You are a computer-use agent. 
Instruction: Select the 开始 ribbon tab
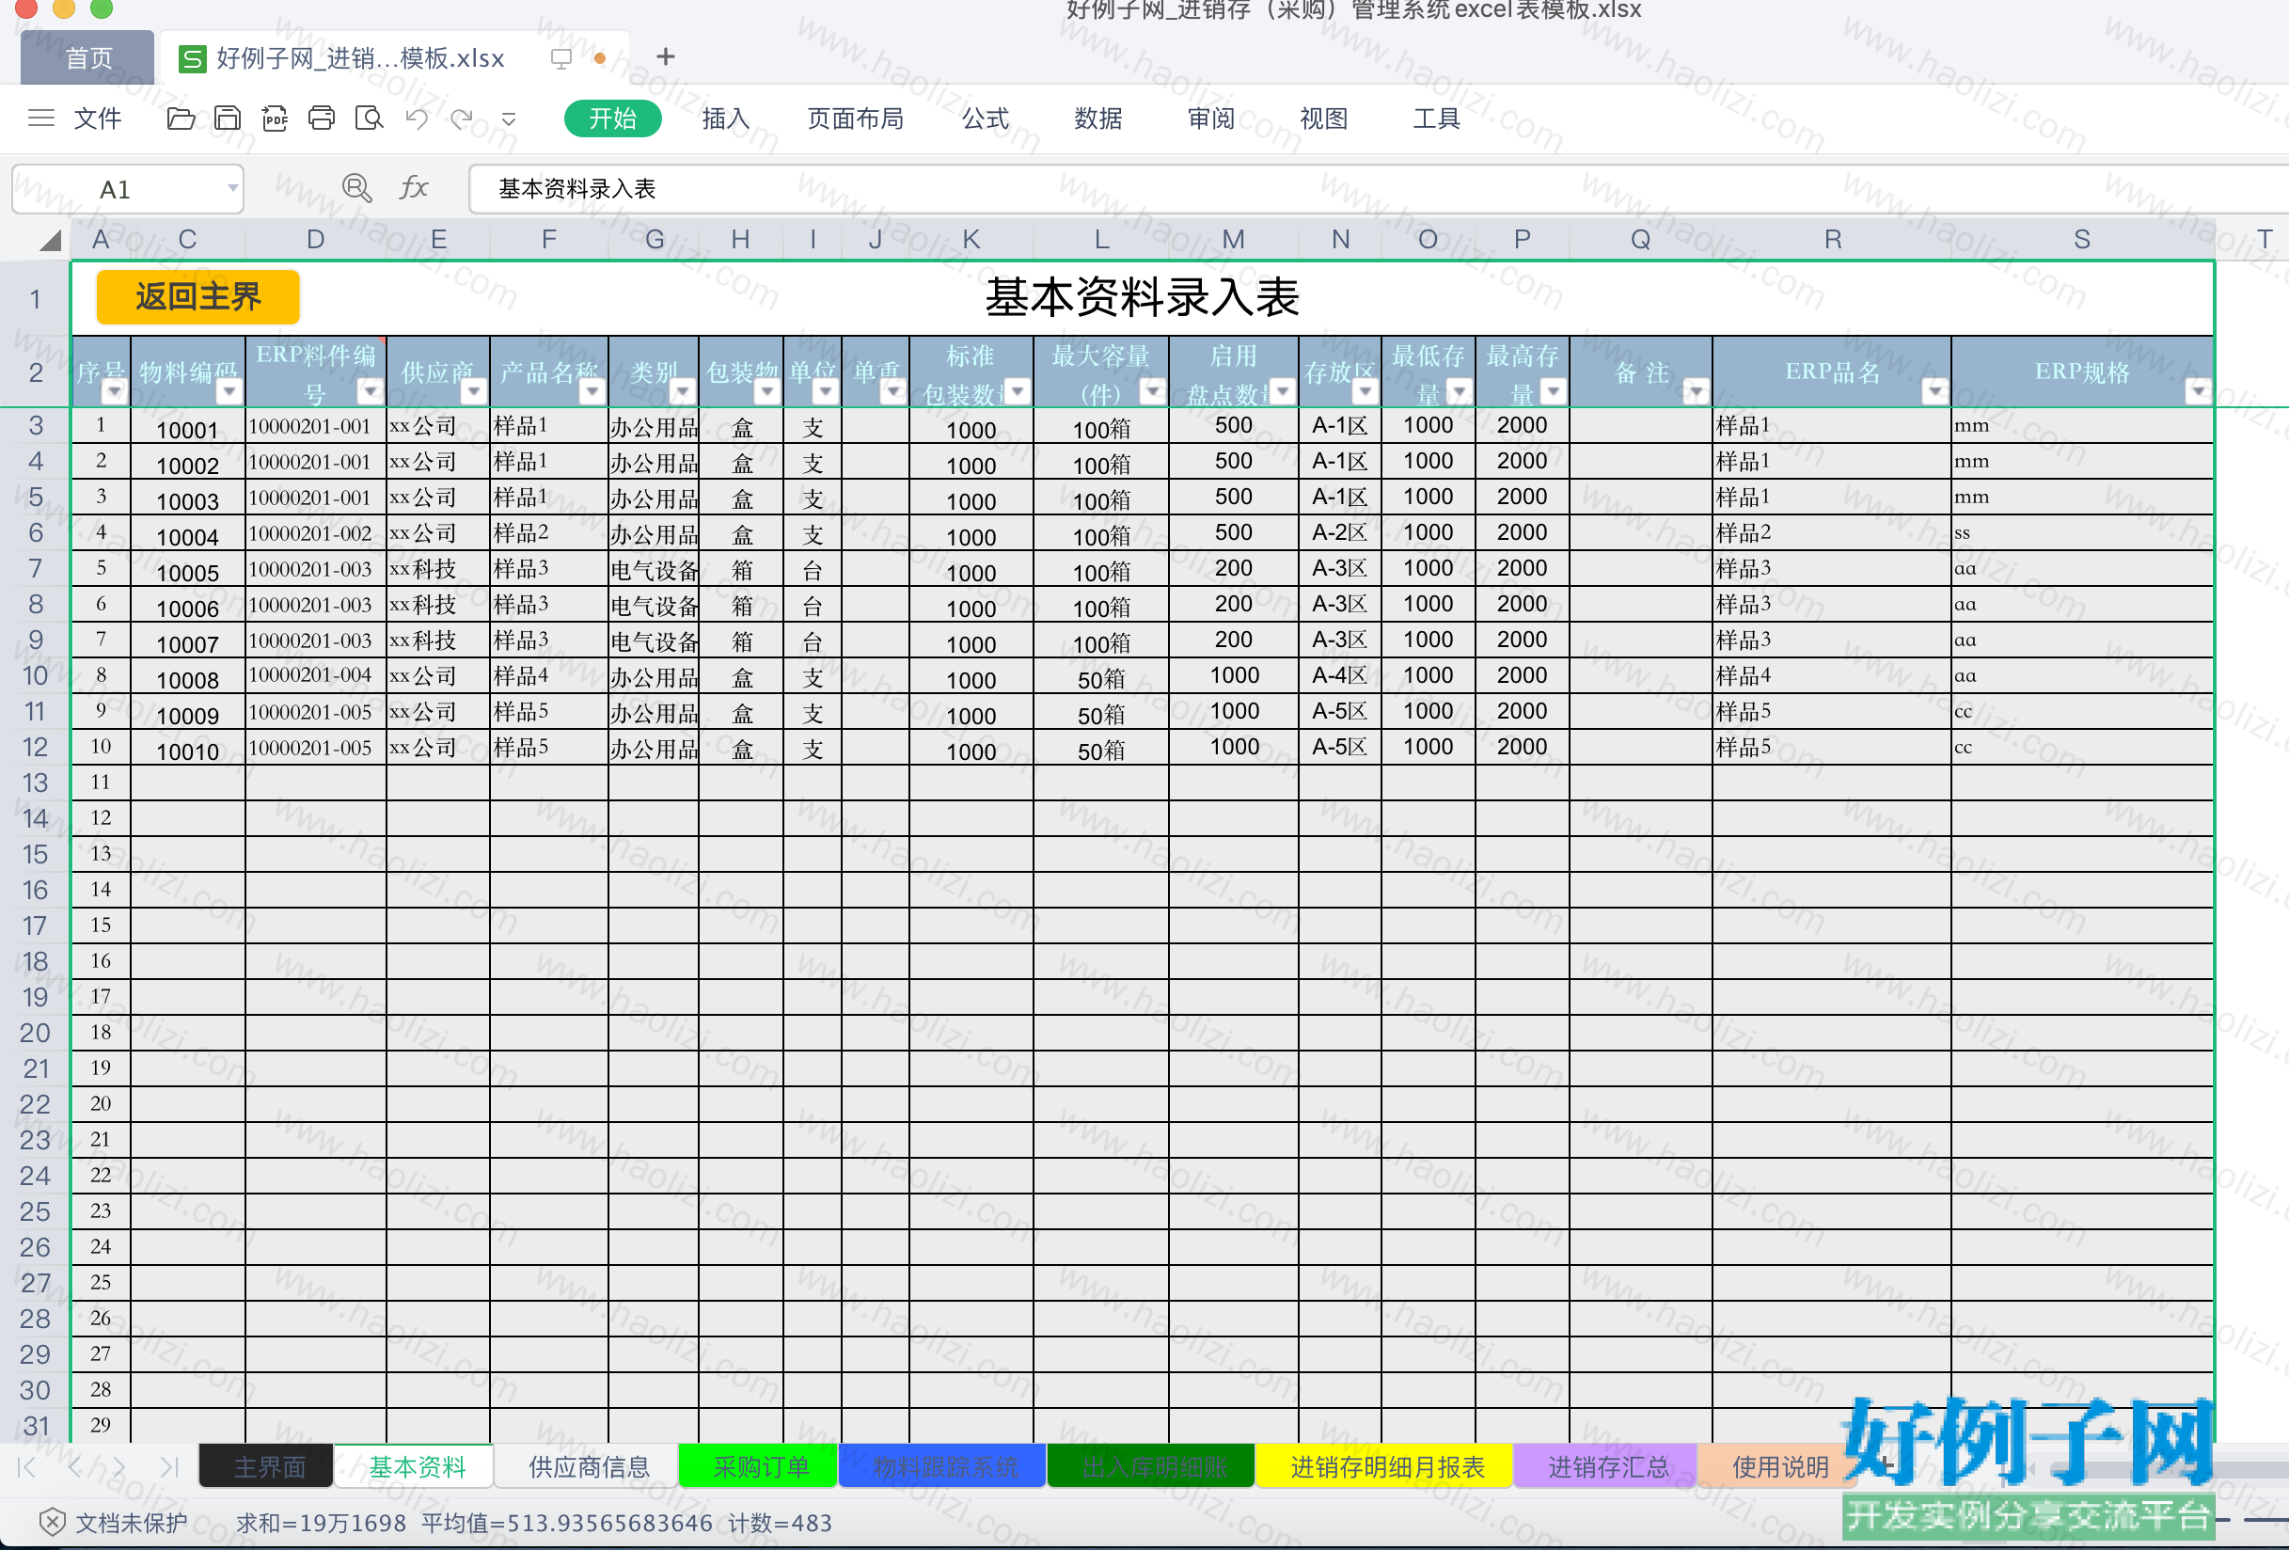coord(612,119)
